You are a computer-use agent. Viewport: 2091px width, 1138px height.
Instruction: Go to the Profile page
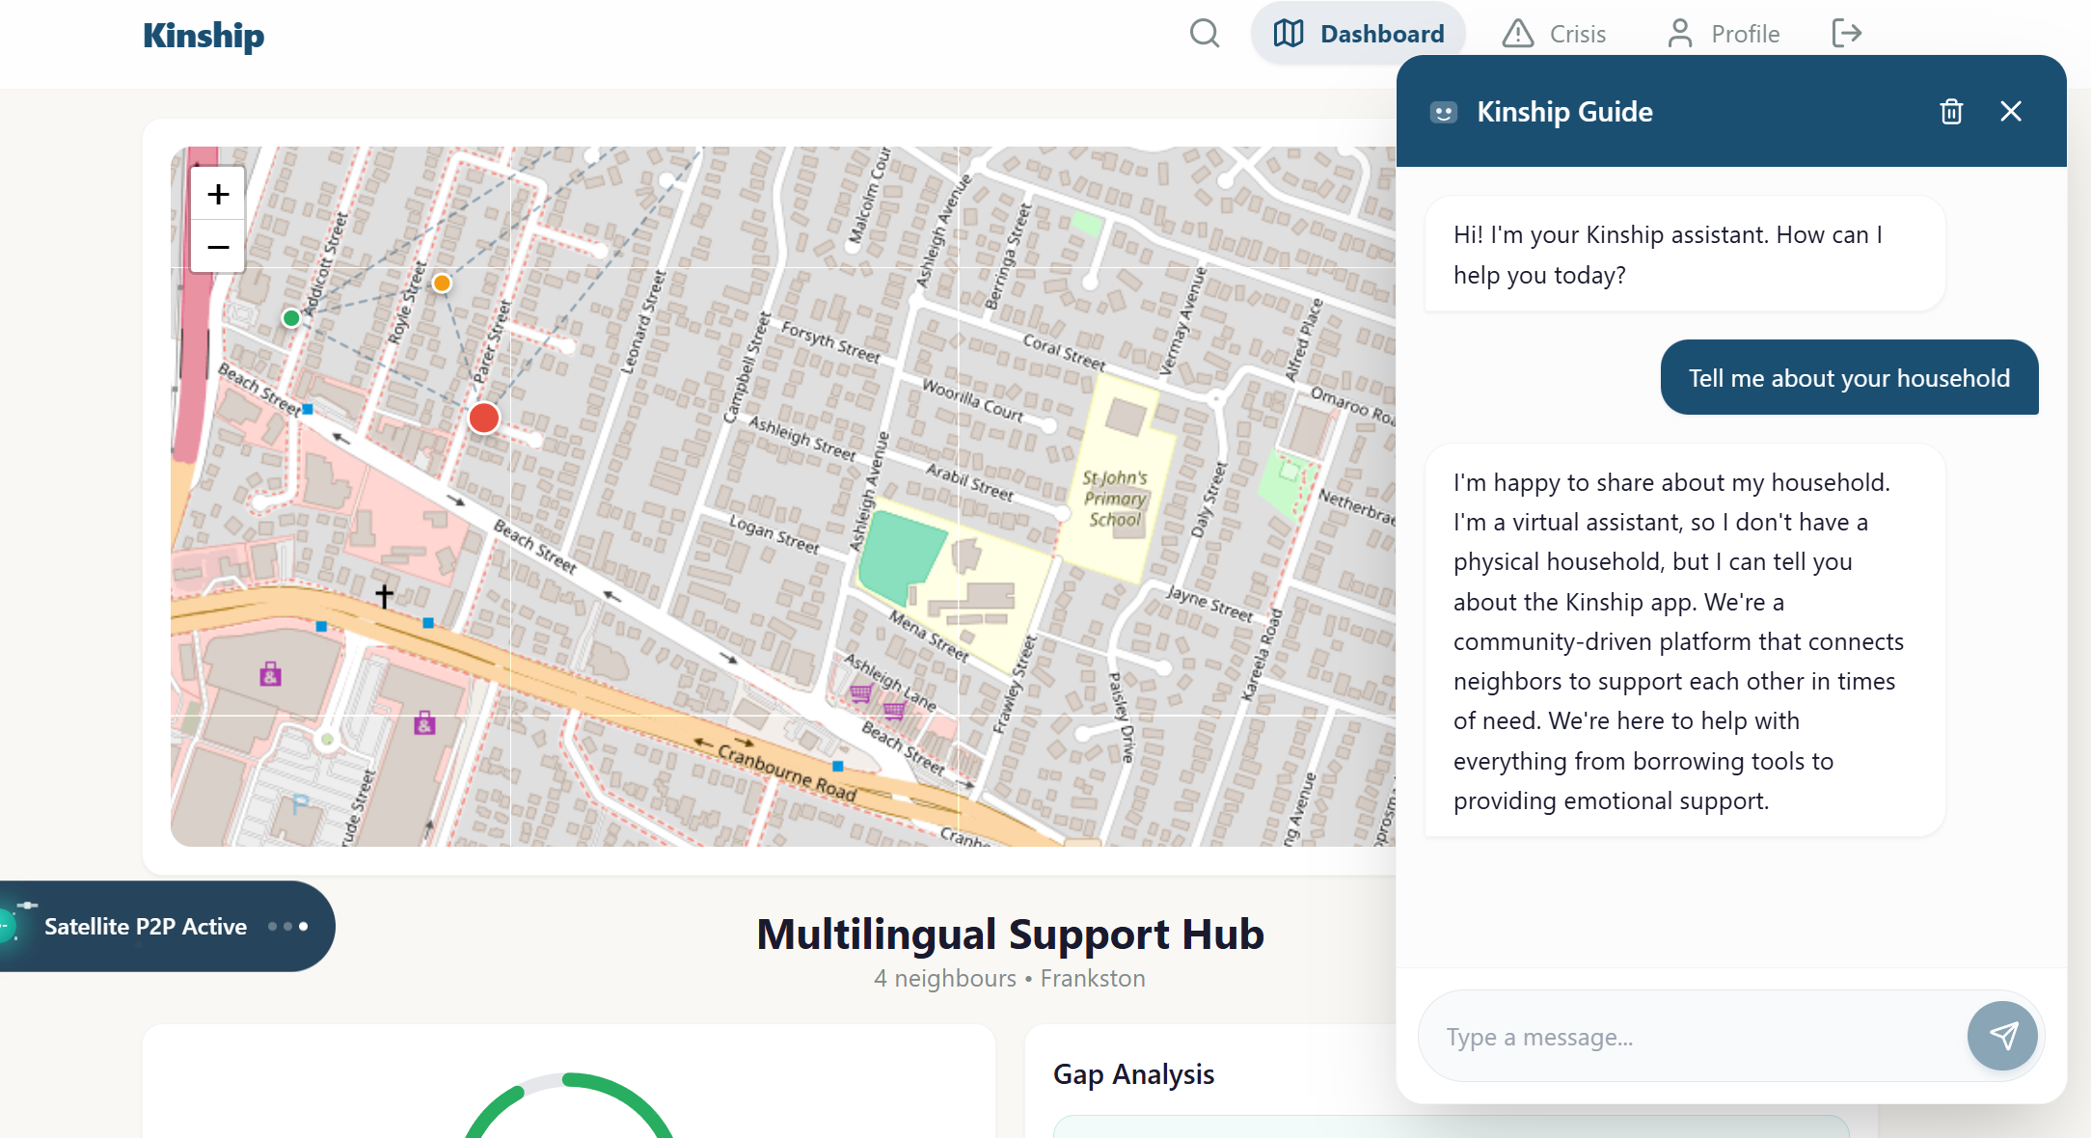(x=1724, y=34)
